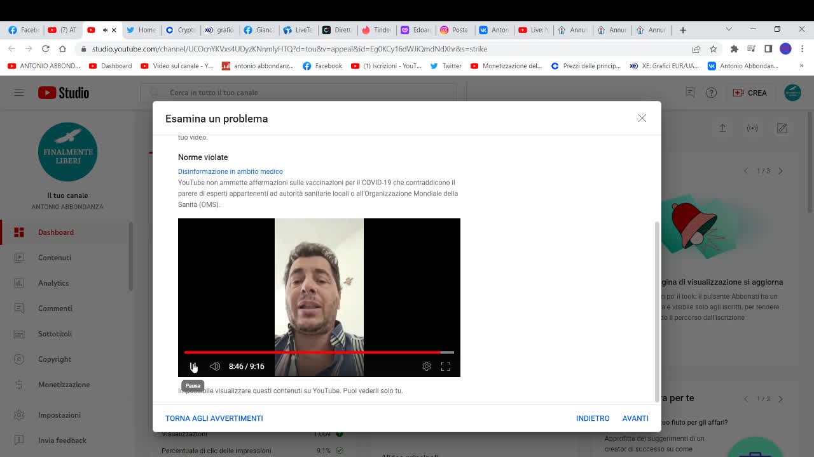Viewport: 814px width, 457px height.
Task: Bookmark this page with the star icon
Action: click(714, 49)
